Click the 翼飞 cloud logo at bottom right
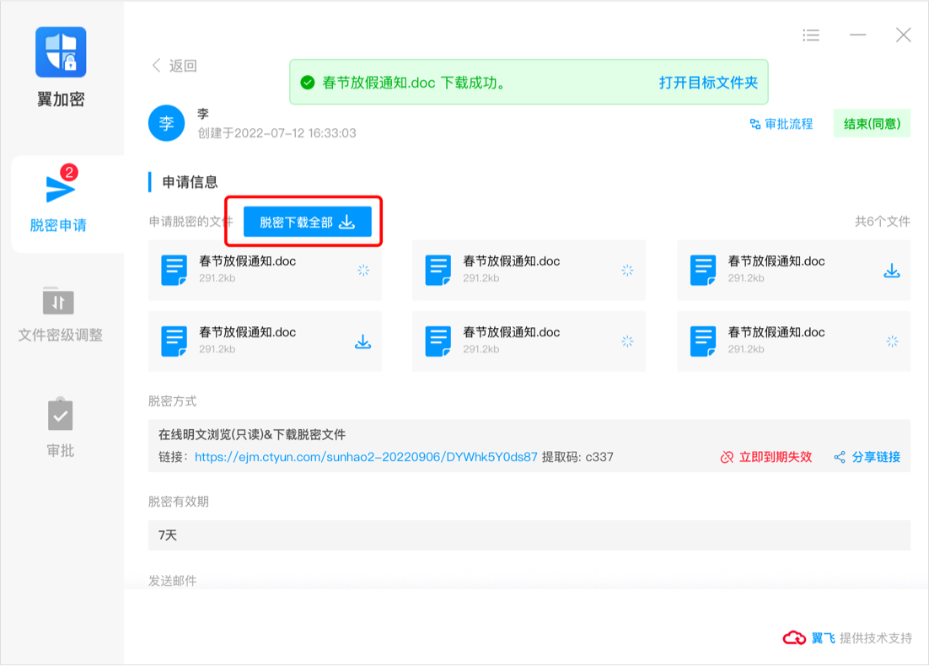Viewport: 929px width, 666px height. coord(793,639)
